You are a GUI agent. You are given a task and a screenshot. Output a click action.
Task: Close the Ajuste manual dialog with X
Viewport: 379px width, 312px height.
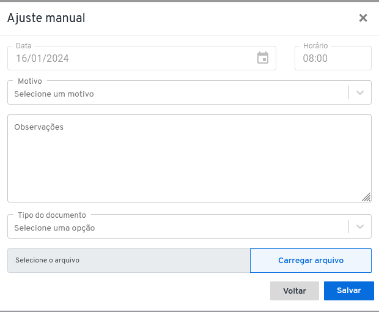click(363, 18)
